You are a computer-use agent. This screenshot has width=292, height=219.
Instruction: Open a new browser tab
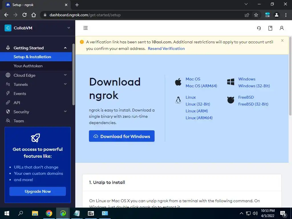click(x=77, y=5)
